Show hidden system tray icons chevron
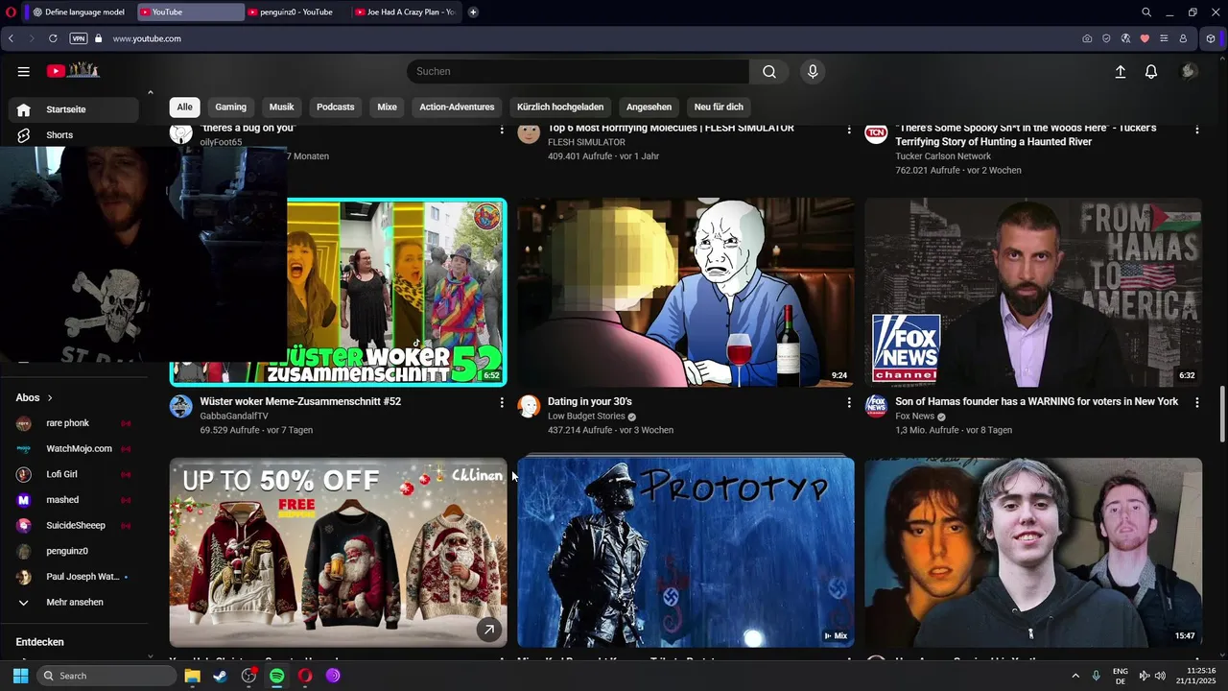 pos(1074,676)
